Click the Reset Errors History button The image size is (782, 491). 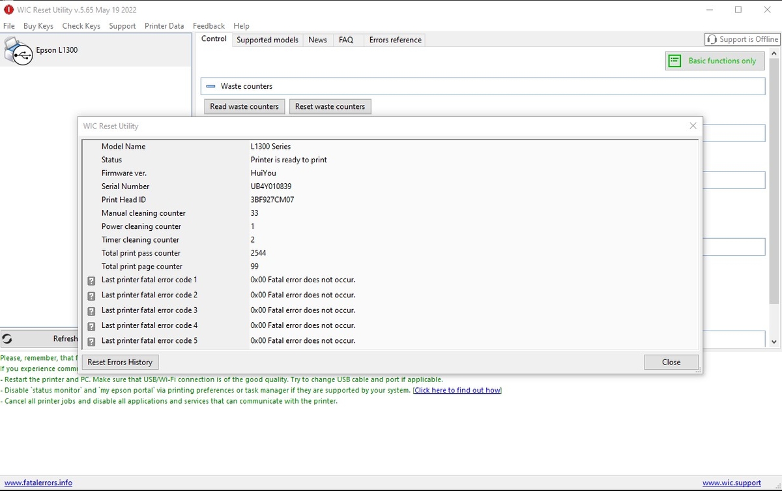click(120, 362)
